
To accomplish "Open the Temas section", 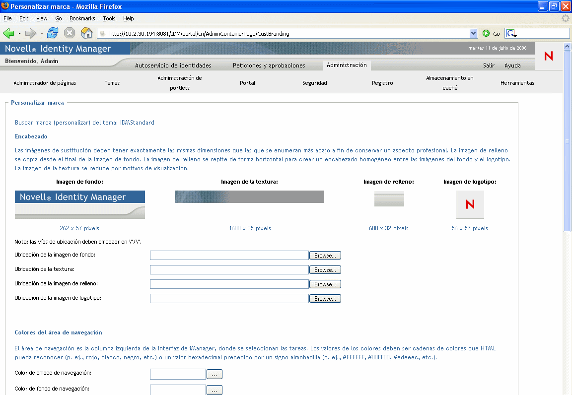I will pyautogui.click(x=112, y=83).
